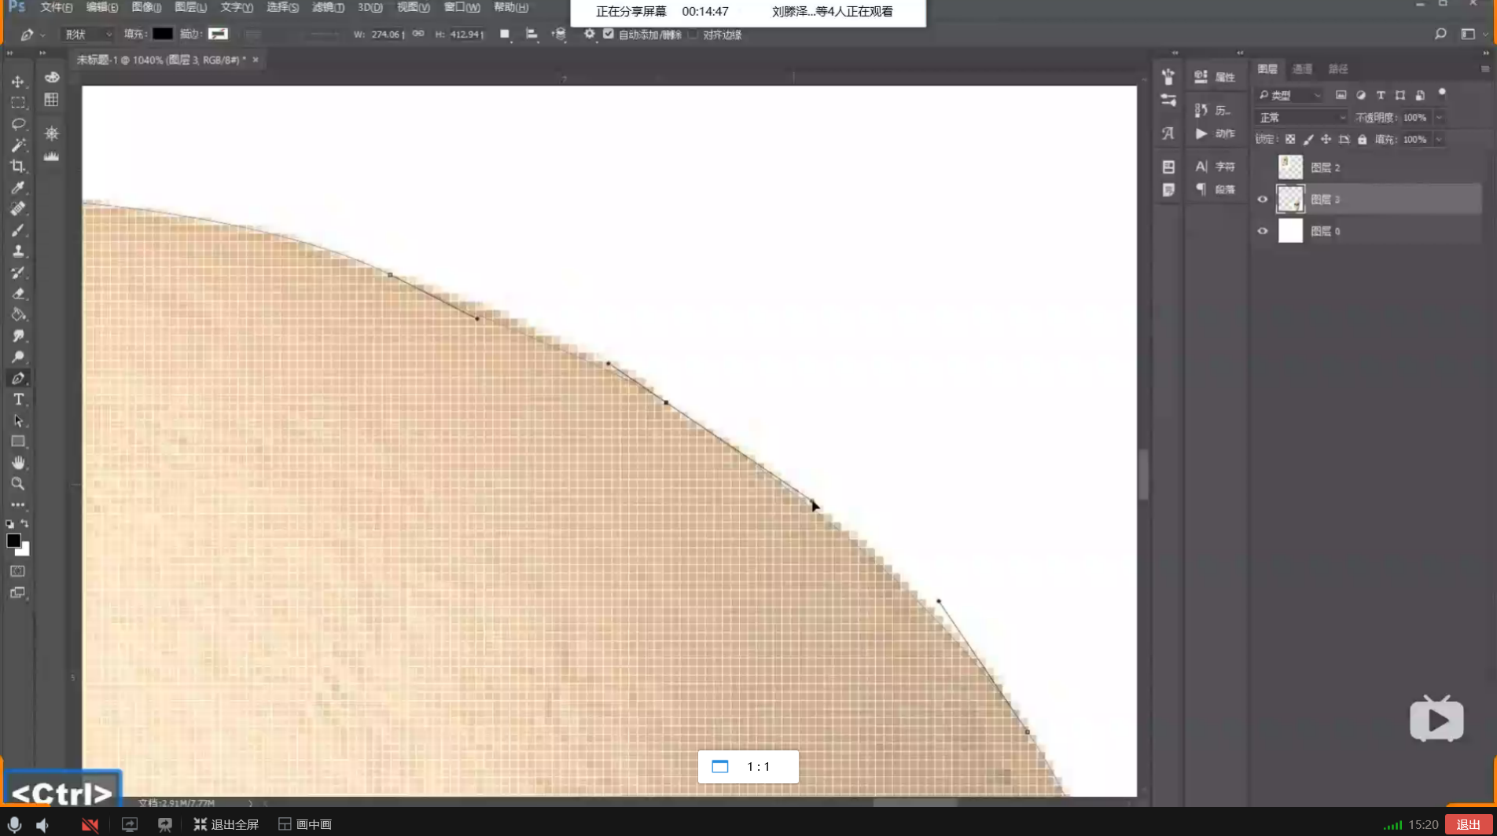This screenshot has width=1497, height=836.
Task: Select the Move tool
Action: [17, 82]
